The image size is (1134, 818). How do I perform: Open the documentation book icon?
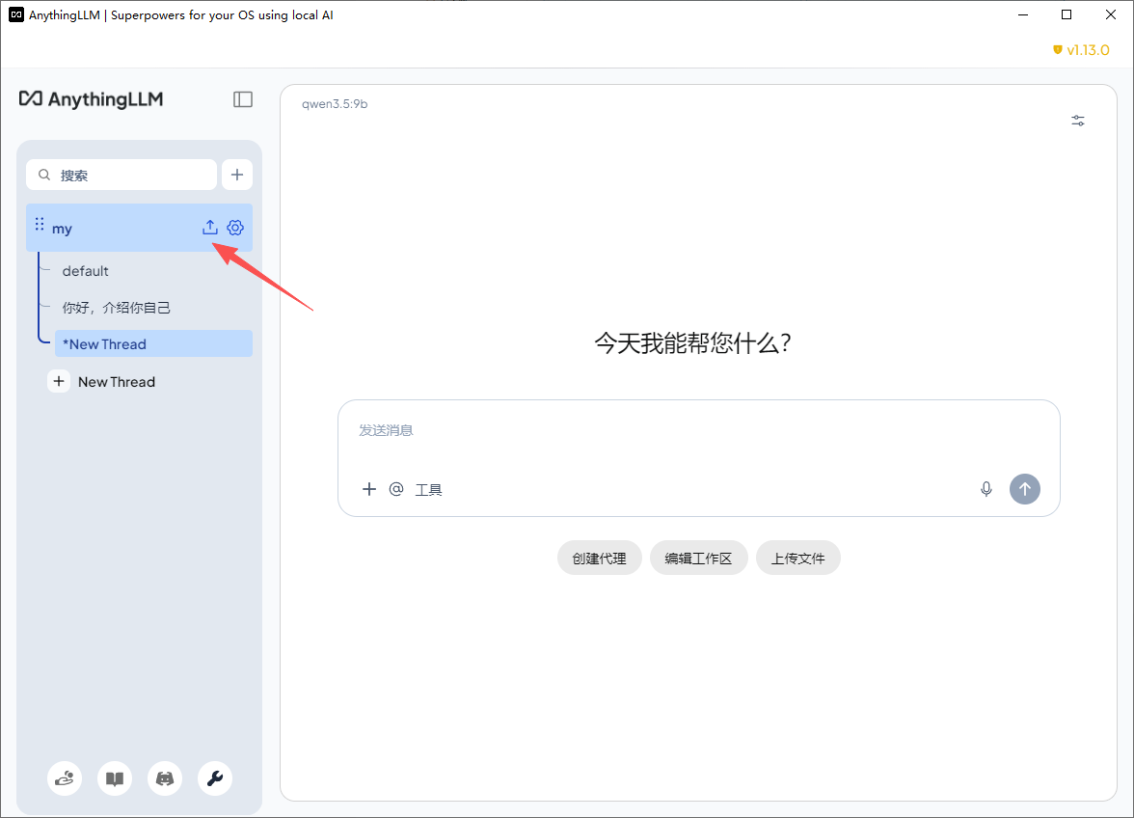(114, 778)
